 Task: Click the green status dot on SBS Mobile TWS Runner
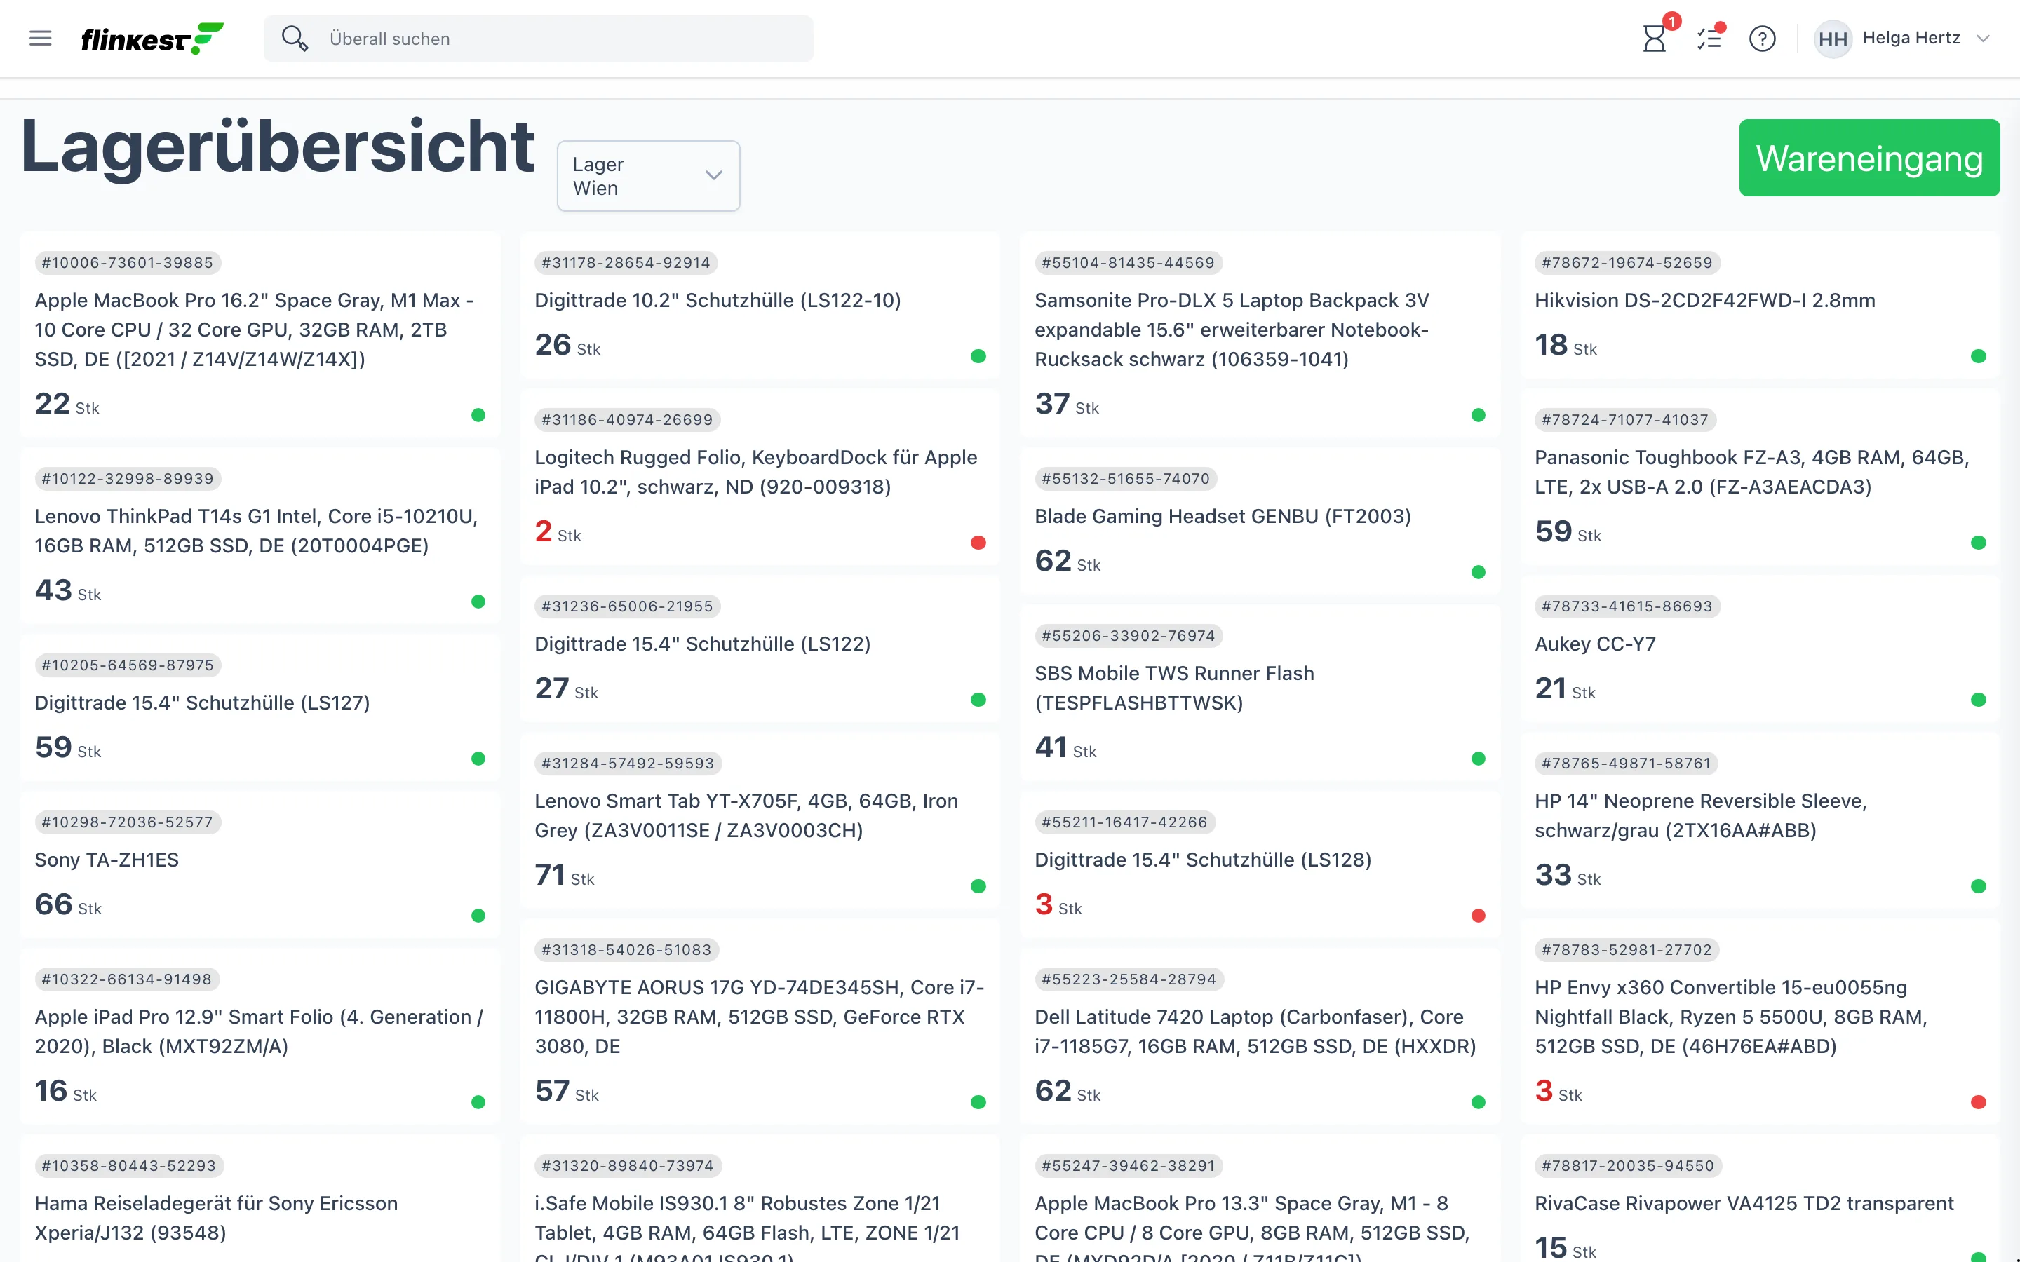[1479, 759]
